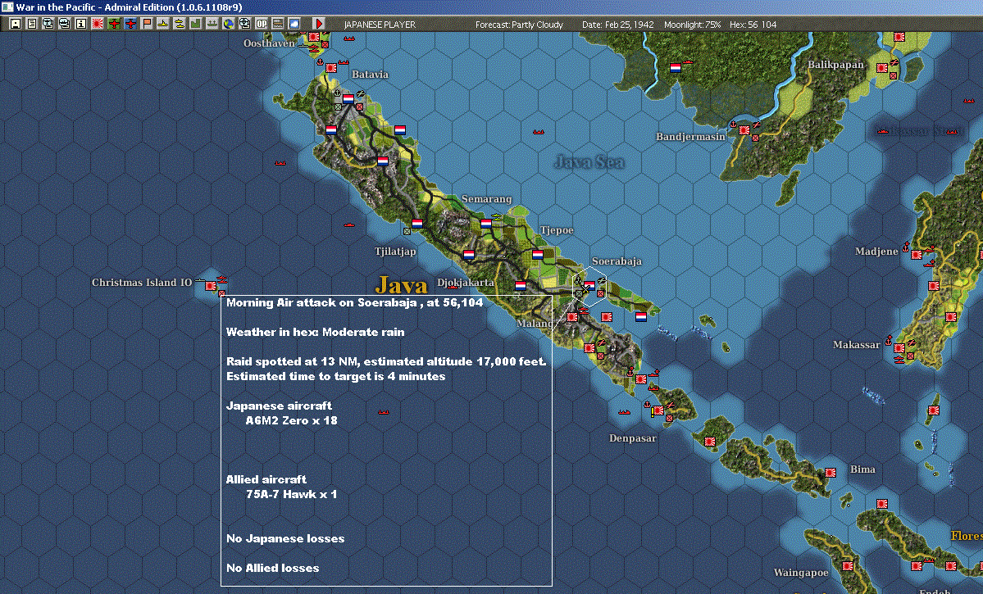Screen dimensions: 983x594
Task: Click the floppy disk save icon
Action: pos(15,24)
